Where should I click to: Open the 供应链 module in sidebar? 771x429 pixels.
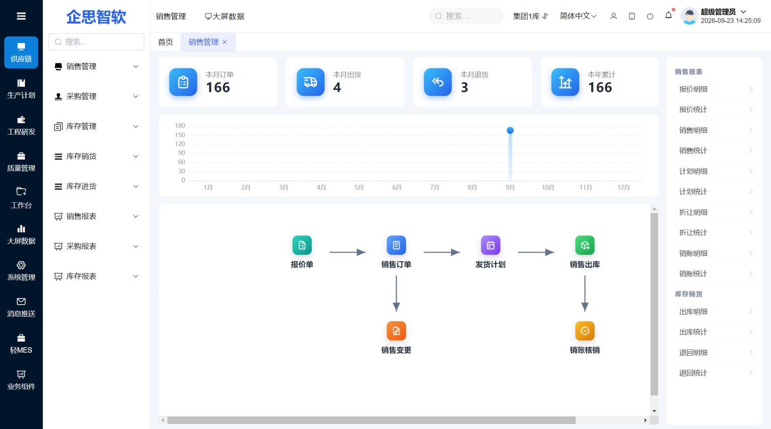pos(21,52)
